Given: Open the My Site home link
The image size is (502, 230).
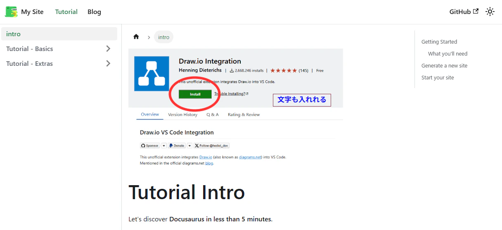Looking at the screenshot, I should pos(32,12).
